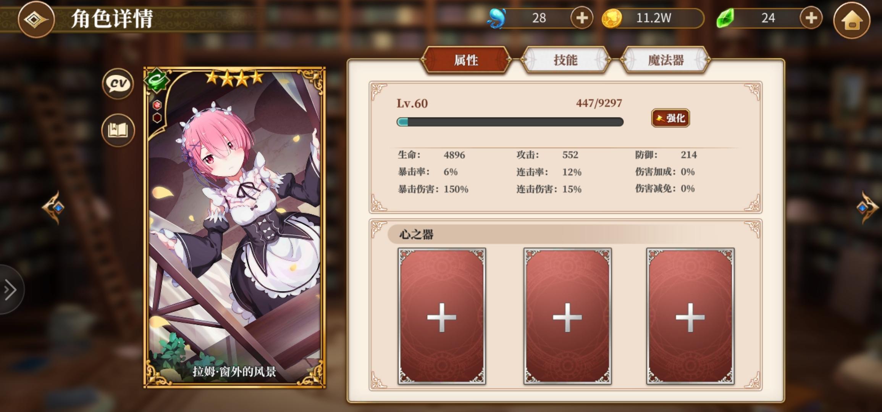This screenshot has height=412, width=882.
Task: Add item to first 心之器 slot
Action: (x=442, y=316)
